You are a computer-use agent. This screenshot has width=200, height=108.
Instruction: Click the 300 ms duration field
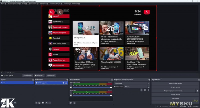point(135,87)
